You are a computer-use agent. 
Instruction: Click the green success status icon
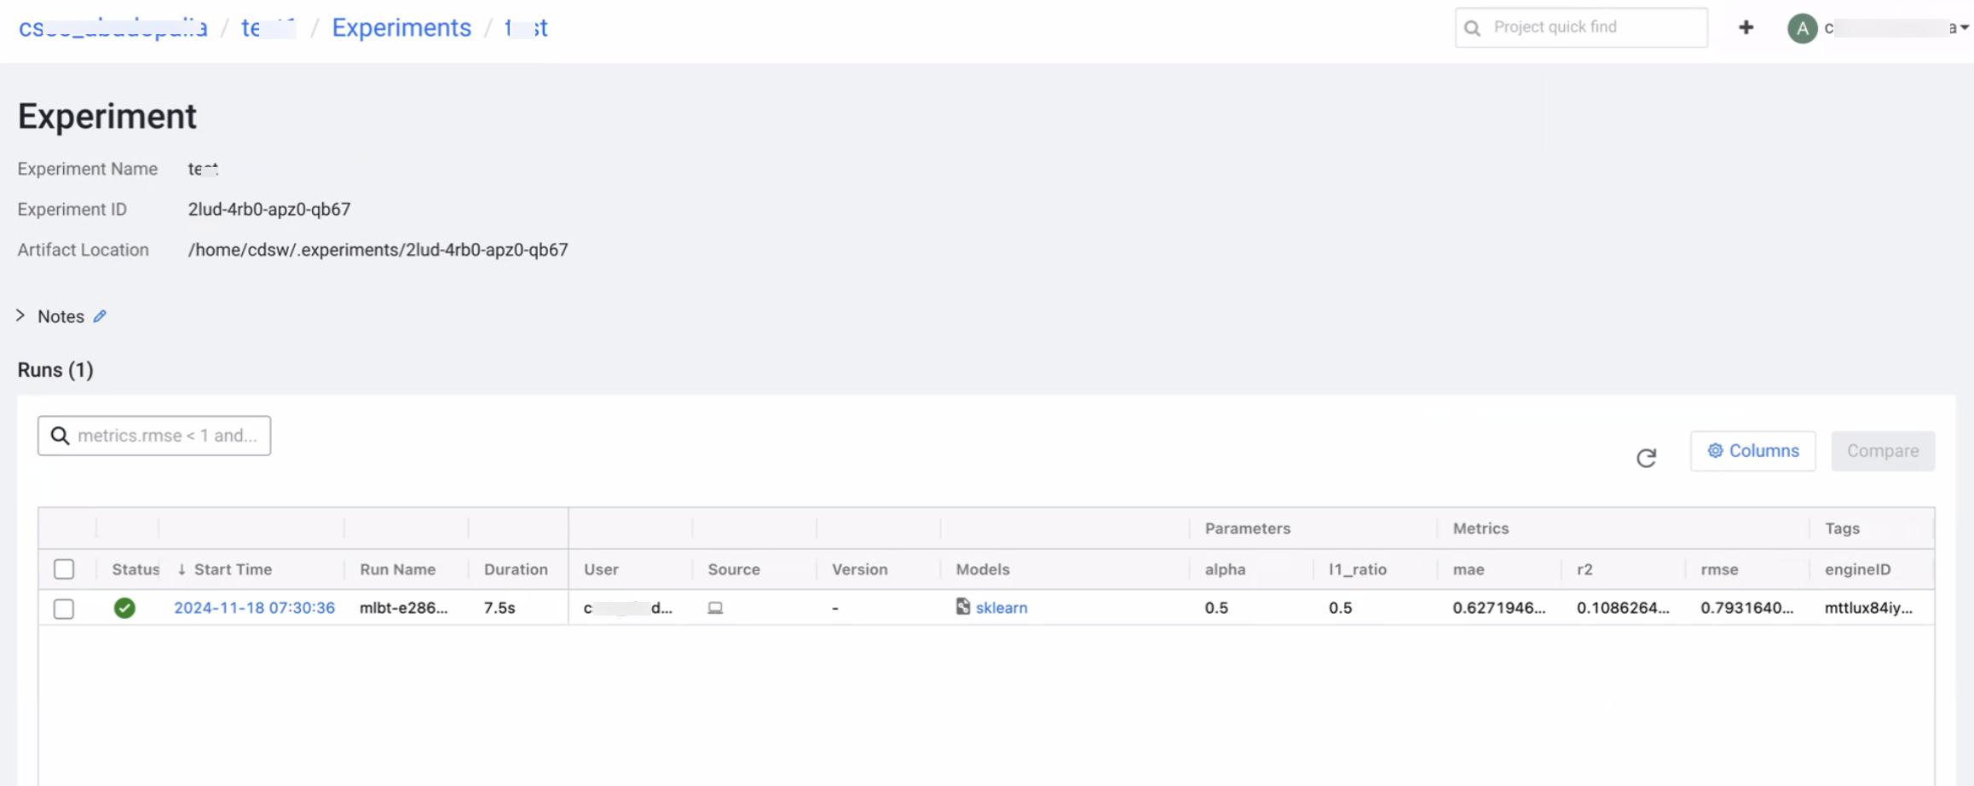[124, 608]
